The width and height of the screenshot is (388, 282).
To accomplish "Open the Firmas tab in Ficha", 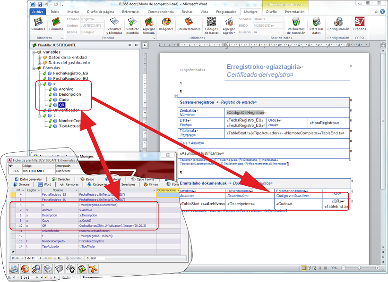I will coord(151,184).
